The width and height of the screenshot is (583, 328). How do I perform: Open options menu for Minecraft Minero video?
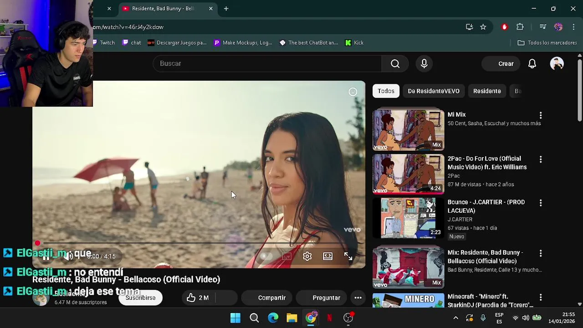click(541, 297)
